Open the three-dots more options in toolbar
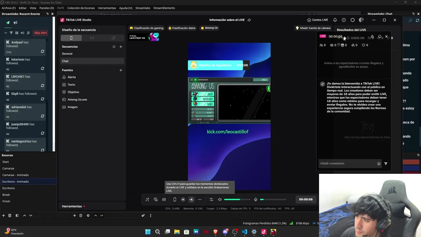Image resolution: width=421 pixels, height=237 pixels. [x=200, y=199]
